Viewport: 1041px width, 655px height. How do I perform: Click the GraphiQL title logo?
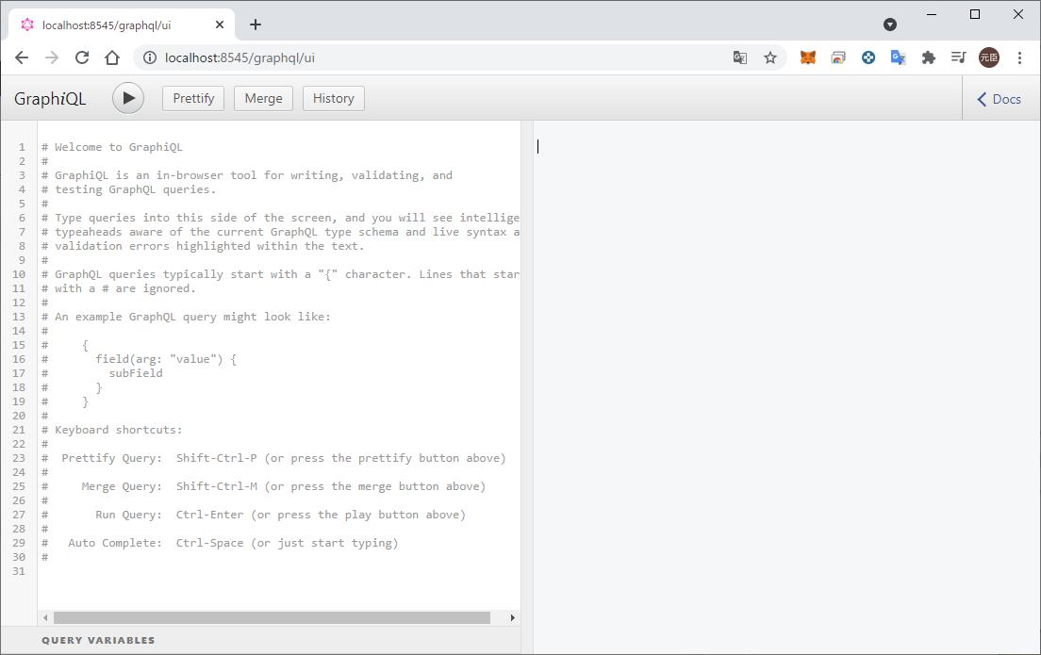(51, 99)
